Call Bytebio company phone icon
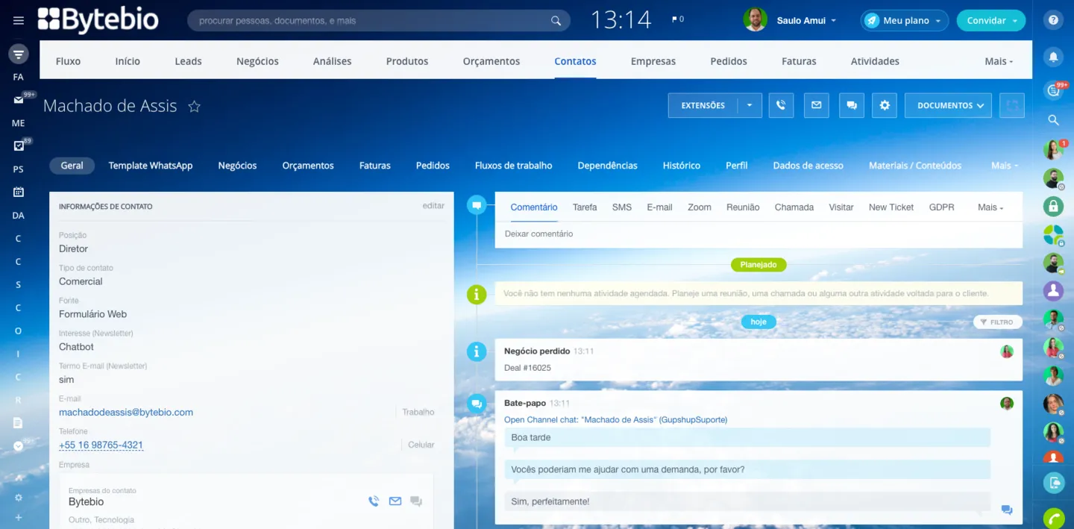 pyautogui.click(x=374, y=501)
